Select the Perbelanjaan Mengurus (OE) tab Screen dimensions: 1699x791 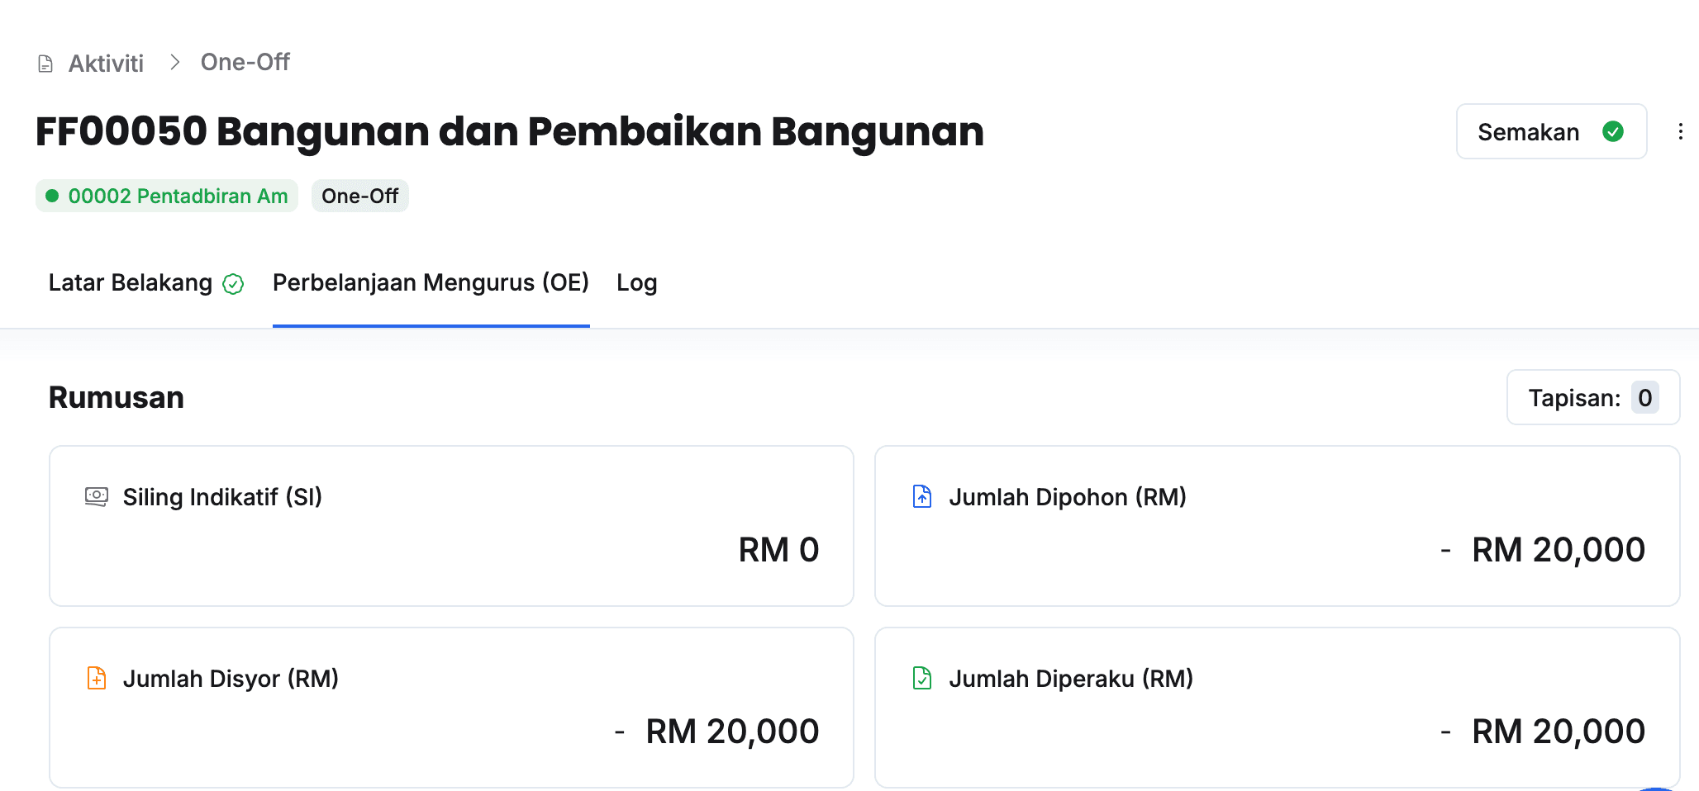coord(431,283)
